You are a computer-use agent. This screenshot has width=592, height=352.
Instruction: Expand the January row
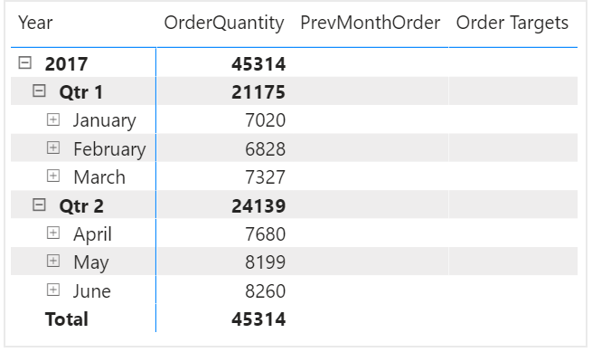point(53,119)
